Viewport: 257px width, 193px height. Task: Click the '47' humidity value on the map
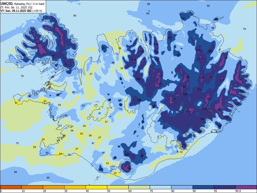[x=16, y=103]
